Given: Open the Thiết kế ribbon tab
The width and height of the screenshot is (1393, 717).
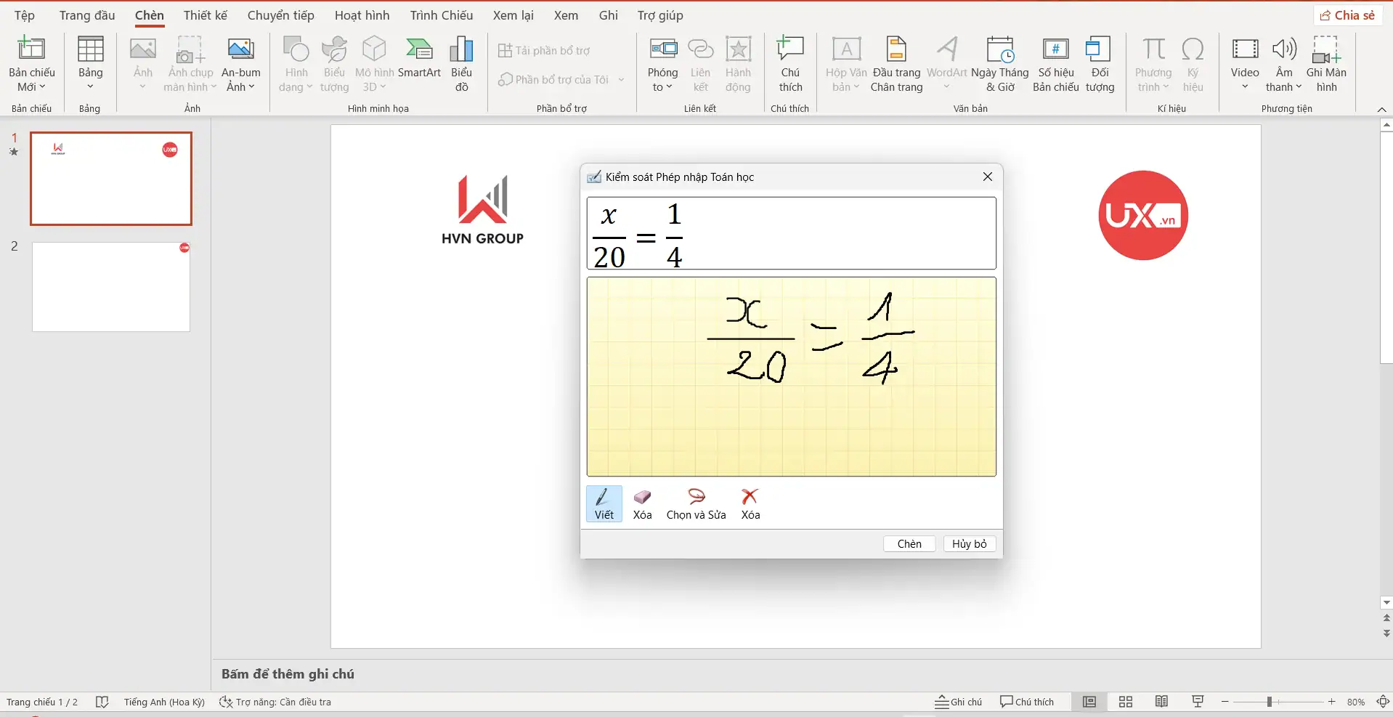Looking at the screenshot, I should point(205,15).
